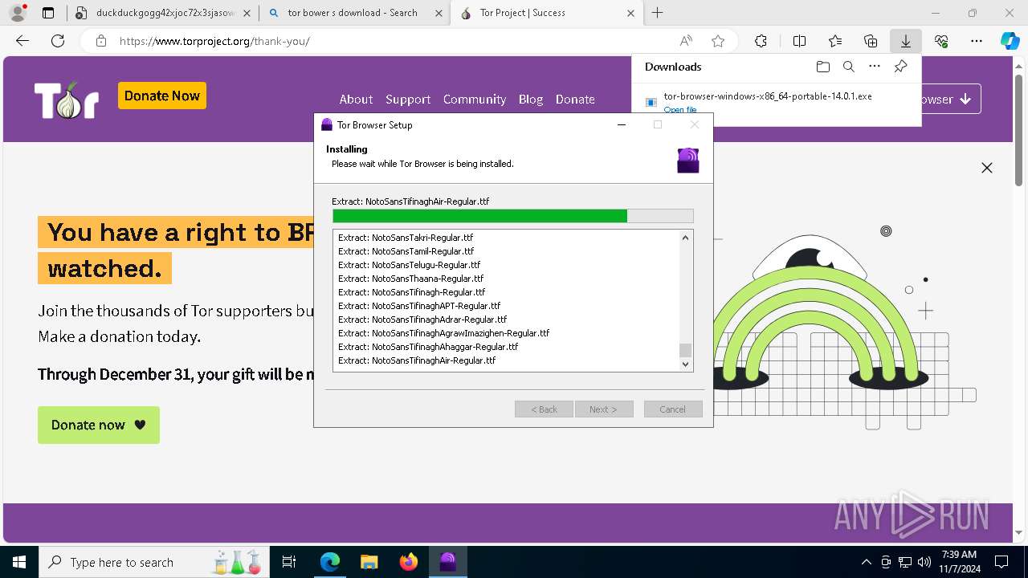Open Support in Tor site navigation
1028x578 pixels.
click(x=408, y=100)
